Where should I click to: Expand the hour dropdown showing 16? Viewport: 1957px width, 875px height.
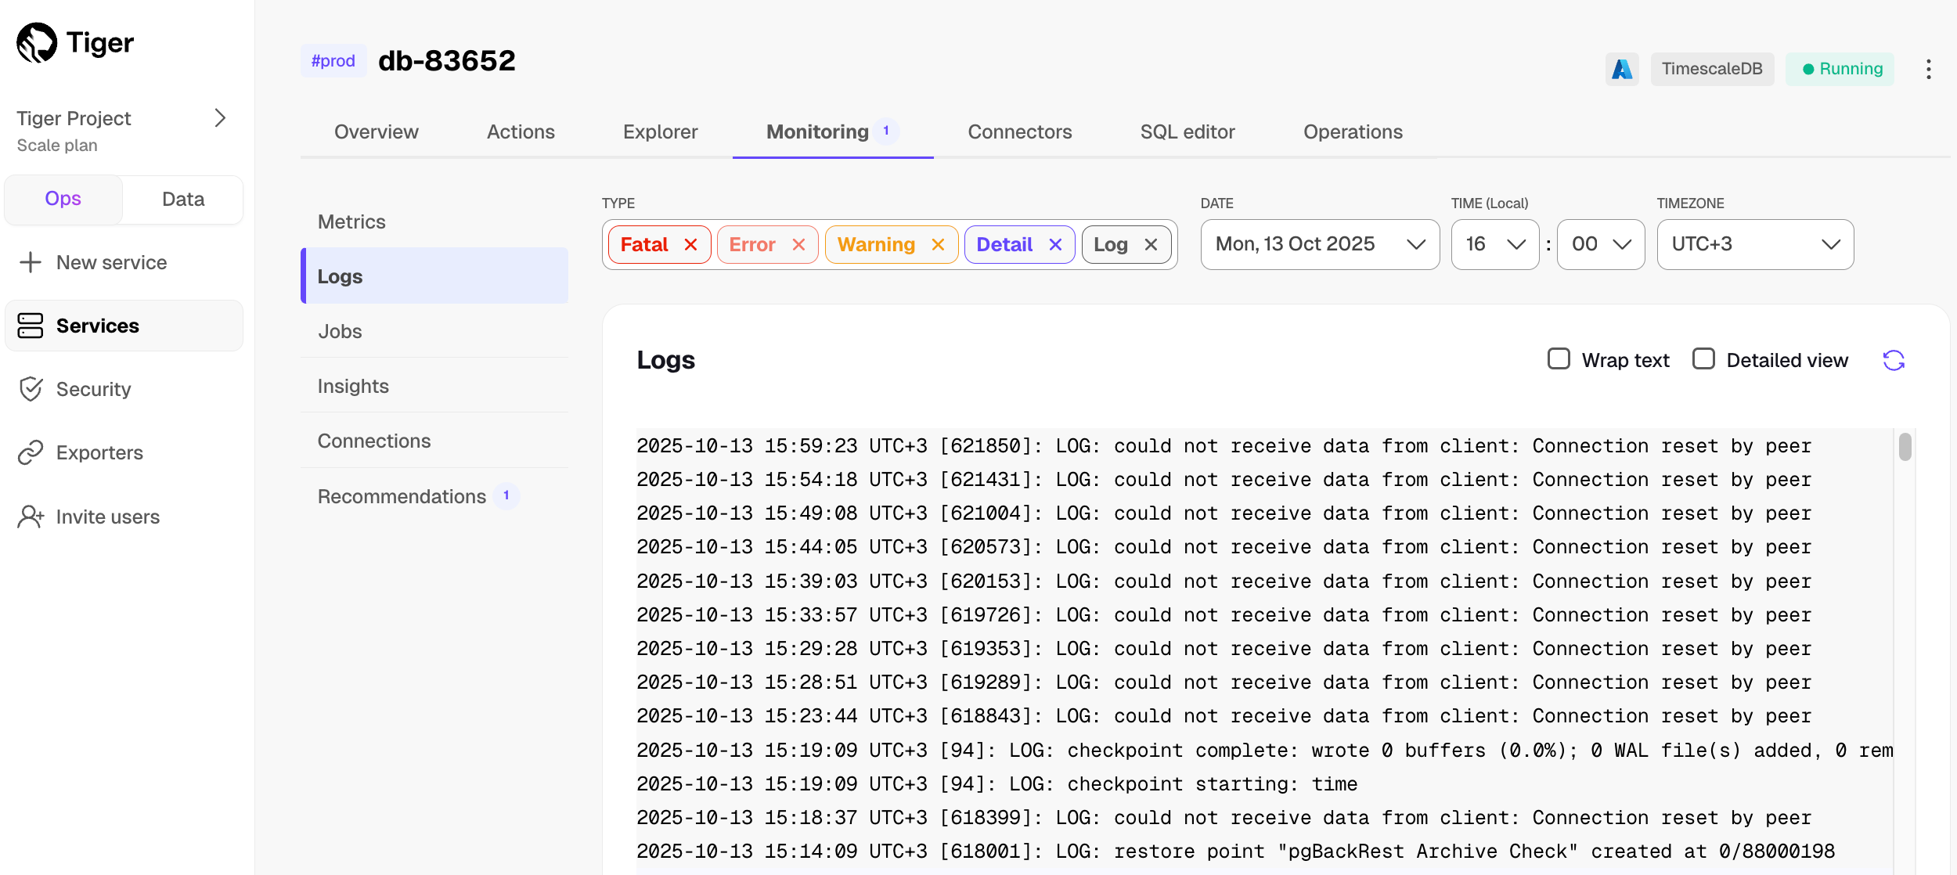[1494, 244]
